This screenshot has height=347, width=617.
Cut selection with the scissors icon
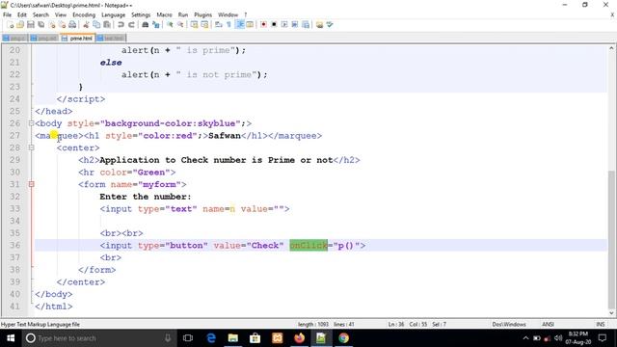pyautogui.click(x=86, y=25)
